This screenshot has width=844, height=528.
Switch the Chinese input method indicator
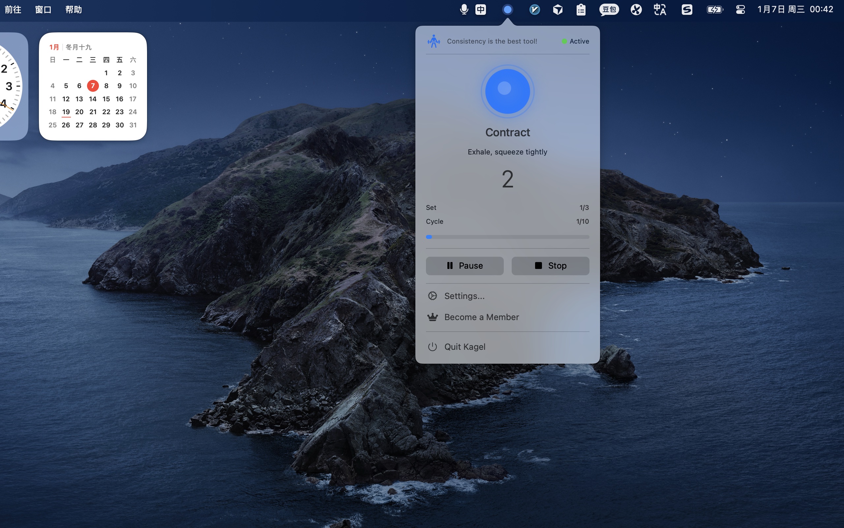[x=481, y=10]
